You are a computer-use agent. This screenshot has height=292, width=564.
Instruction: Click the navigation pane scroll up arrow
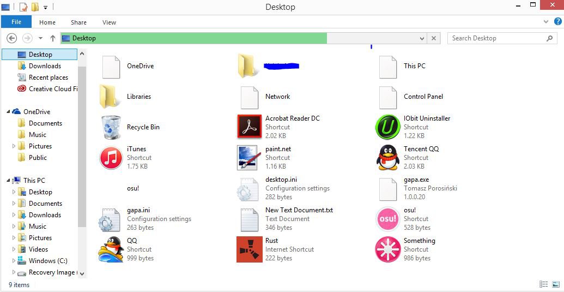82,53
